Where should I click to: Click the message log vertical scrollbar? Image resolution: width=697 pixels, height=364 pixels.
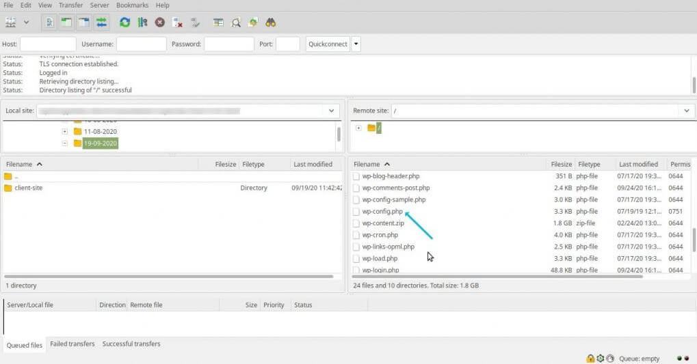pos(694,85)
